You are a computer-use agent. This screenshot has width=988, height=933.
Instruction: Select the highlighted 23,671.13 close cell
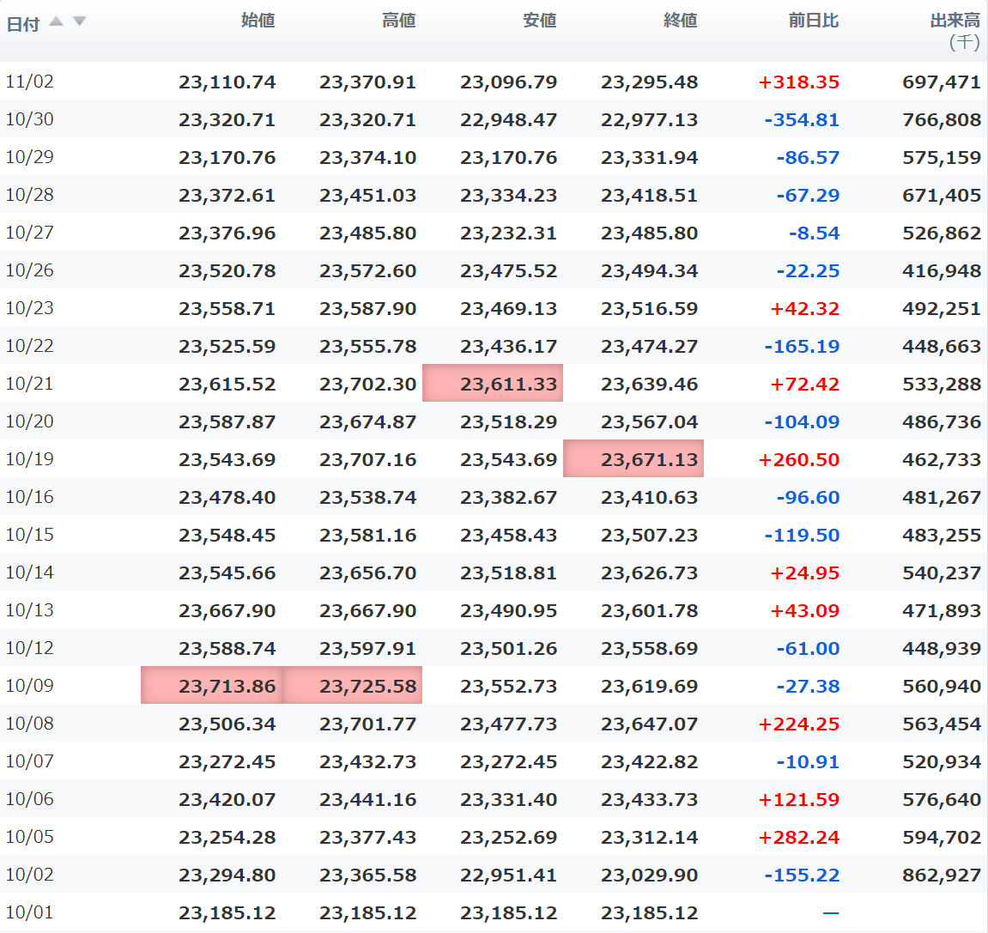(x=649, y=460)
